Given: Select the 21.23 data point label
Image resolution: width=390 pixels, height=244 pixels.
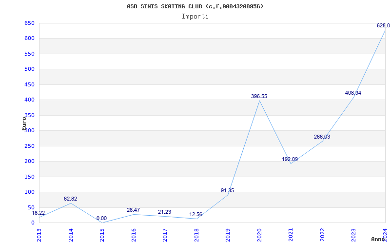Looking at the screenshot, I should click(x=164, y=212).
